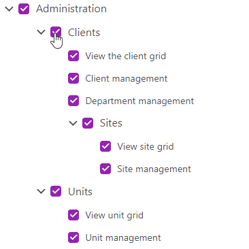Select the Units tree label
This screenshot has width=249, height=249.
80,192
